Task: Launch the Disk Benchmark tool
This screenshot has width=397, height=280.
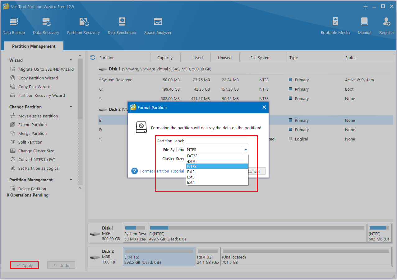Action: tap(122, 25)
